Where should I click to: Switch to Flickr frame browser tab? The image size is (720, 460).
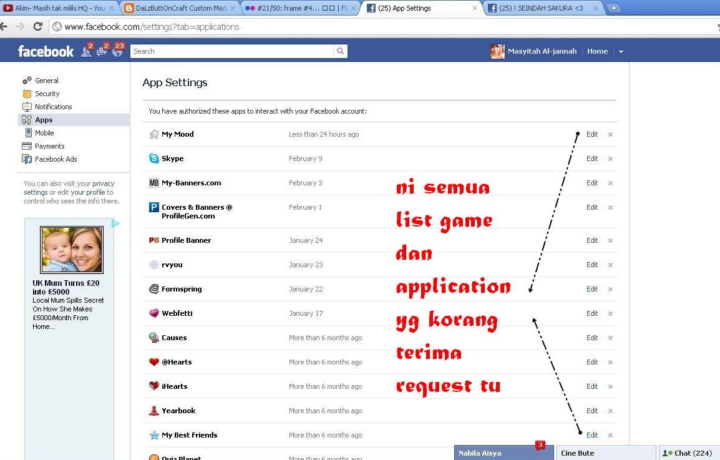click(301, 8)
